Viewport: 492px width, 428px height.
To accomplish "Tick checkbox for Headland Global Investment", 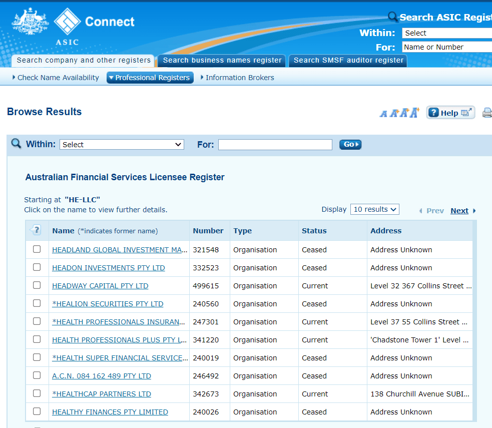I will pos(37,249).
